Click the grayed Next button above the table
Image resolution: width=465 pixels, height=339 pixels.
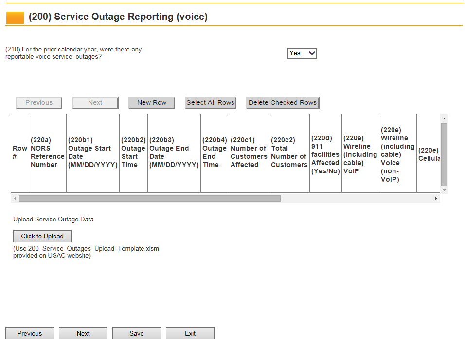pyautogui.click(x=95, y=103)
